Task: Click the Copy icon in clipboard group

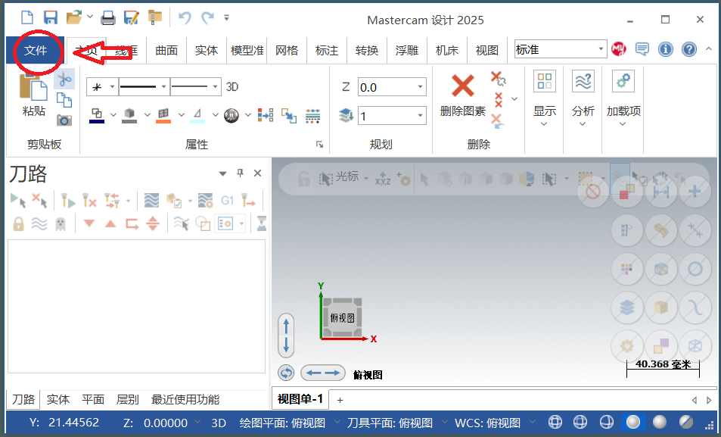Action: pyautogui.click(x=64, y=99)
